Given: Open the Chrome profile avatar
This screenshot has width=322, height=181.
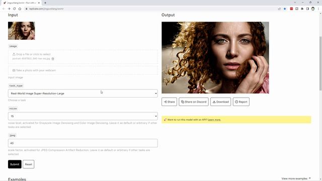Looking at the screenshot, I should (313, 9).
